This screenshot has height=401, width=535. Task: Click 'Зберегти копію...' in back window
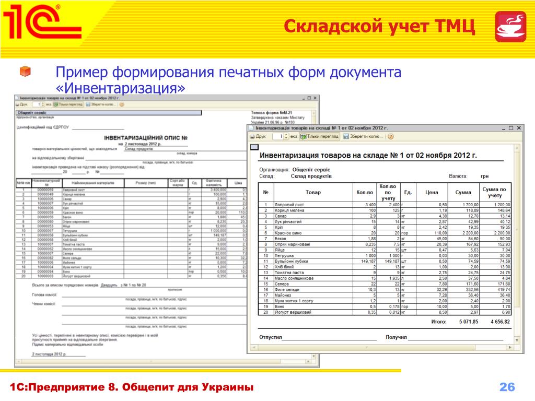point(101,104)
